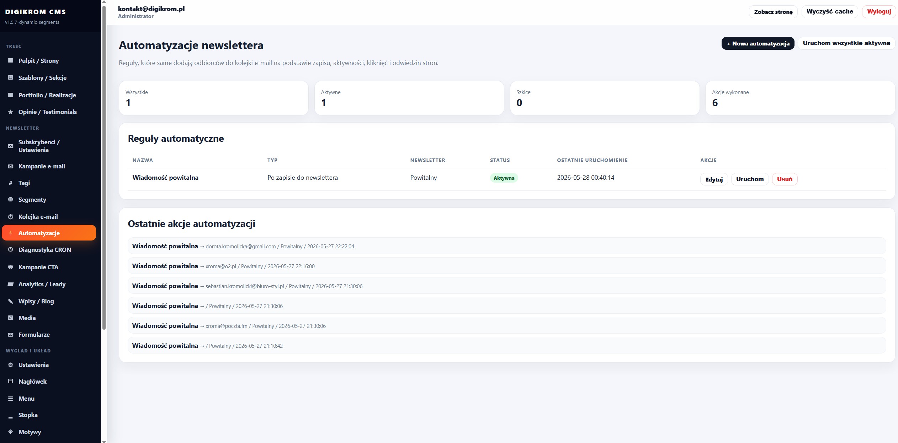Screen dimensions: 898x443
Task: Open the Formularze menu item
Action: pos(49,335)
